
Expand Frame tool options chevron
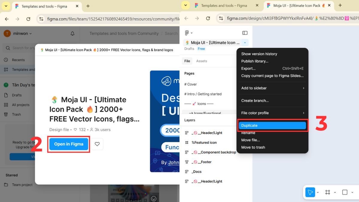pos(335,192)
